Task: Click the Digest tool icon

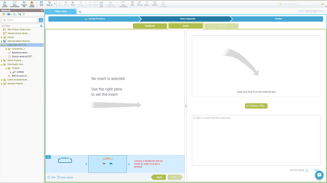Action: [x=147, y=4]
